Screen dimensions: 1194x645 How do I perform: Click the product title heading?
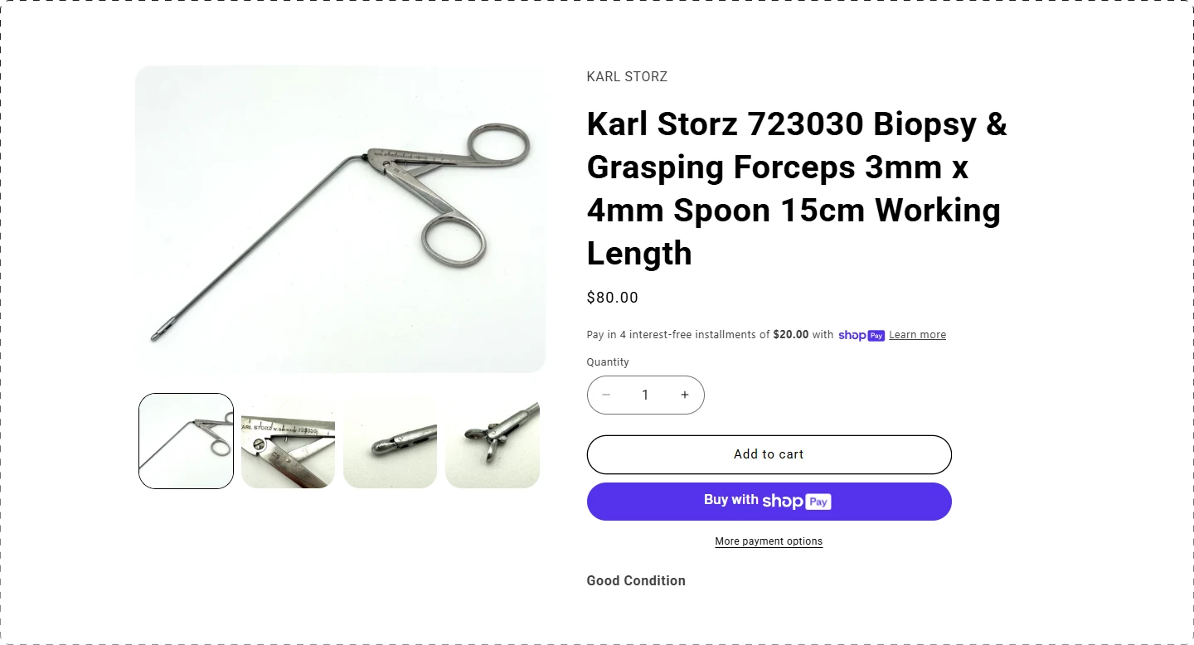[797, 188]
